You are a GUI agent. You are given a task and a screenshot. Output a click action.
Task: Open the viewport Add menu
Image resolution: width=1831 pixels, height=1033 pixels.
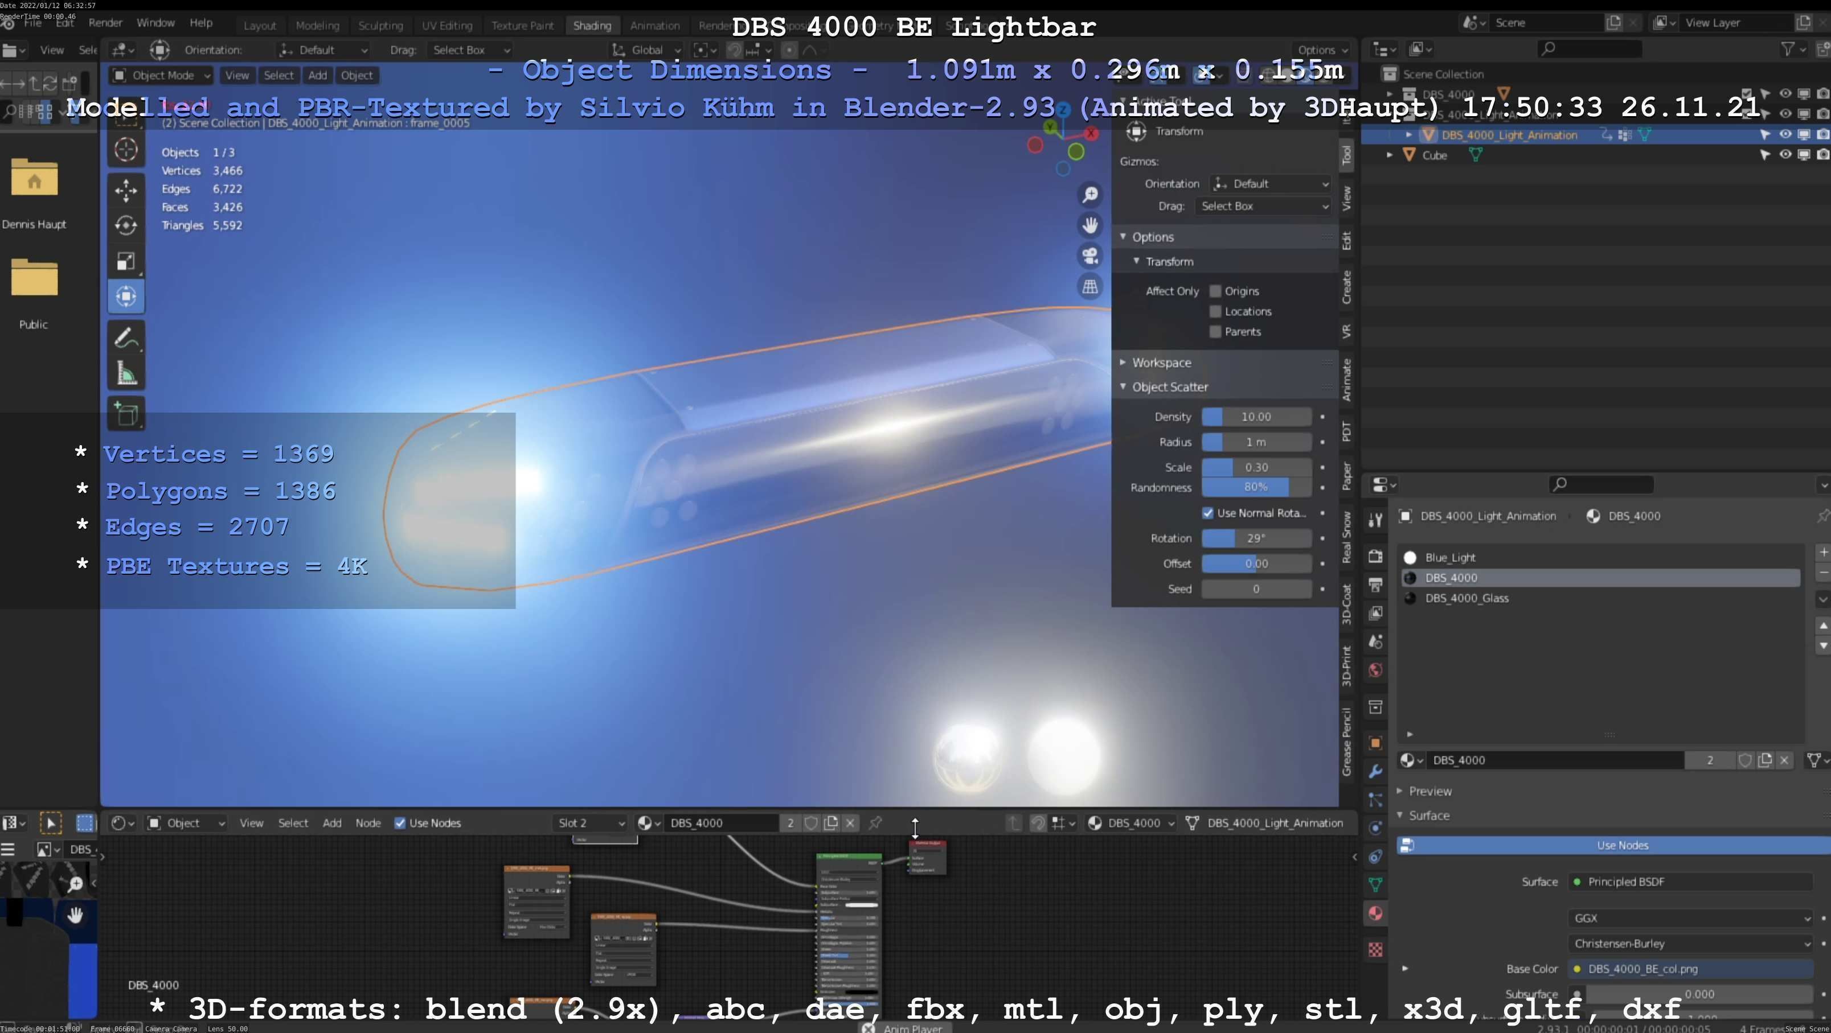317,75
